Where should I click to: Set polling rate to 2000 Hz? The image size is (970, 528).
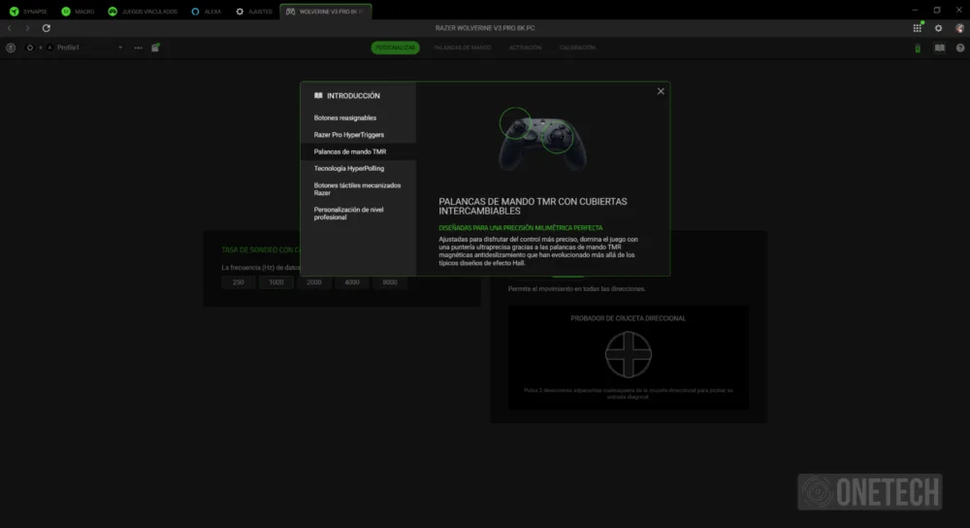pos(314,282)
